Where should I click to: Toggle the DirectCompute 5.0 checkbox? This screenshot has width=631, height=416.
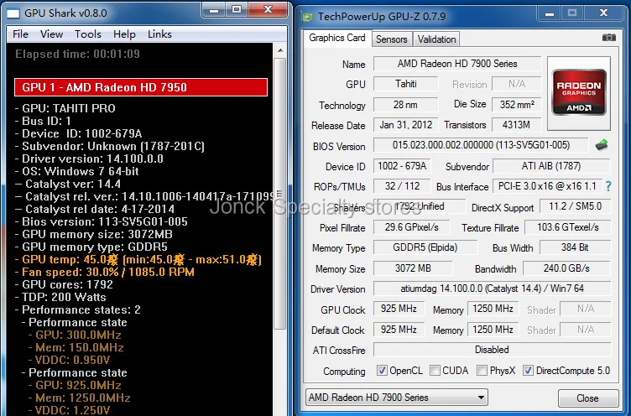click(528, 370)
